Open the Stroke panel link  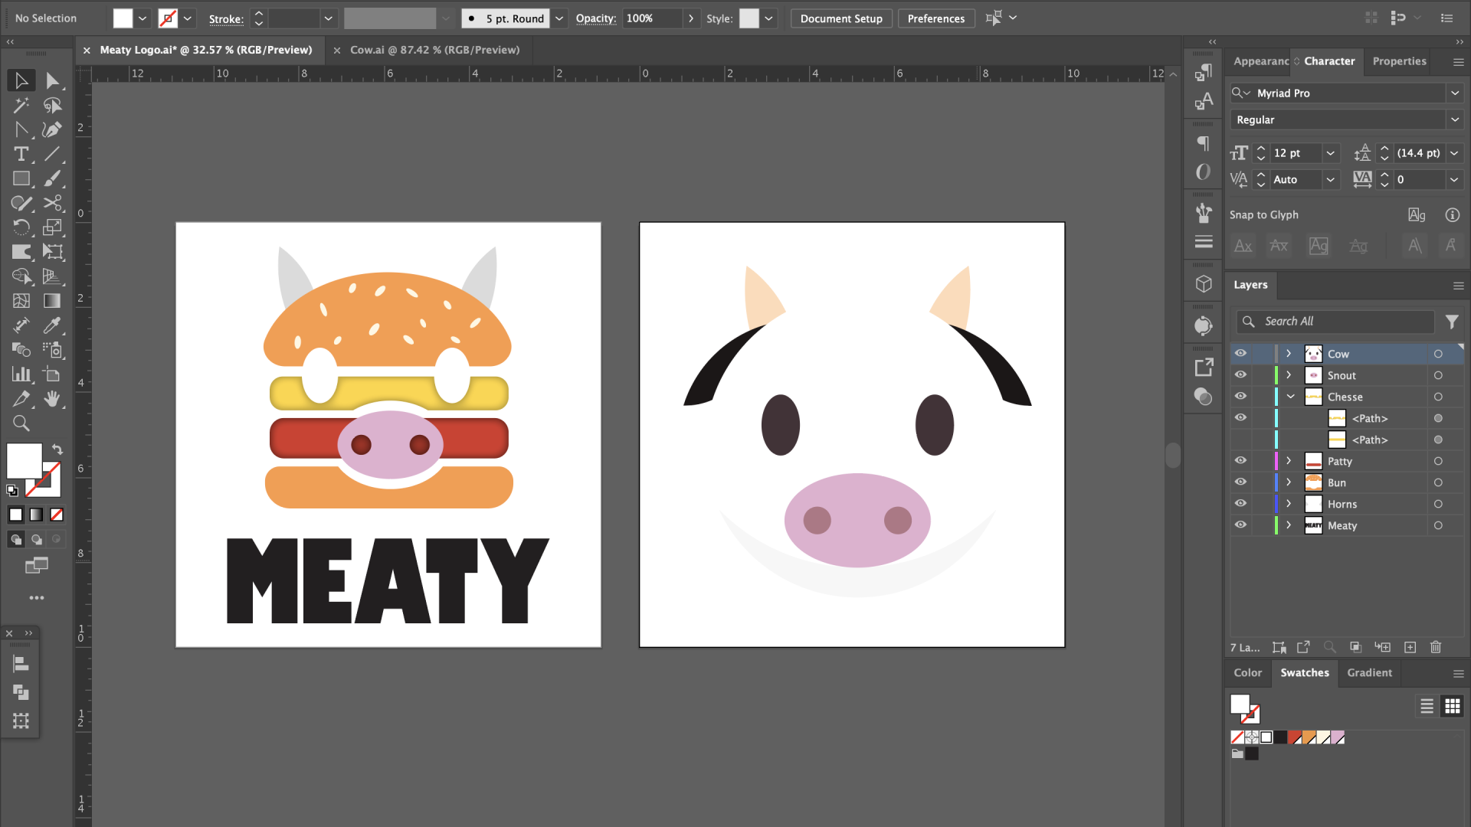[226, 19]
